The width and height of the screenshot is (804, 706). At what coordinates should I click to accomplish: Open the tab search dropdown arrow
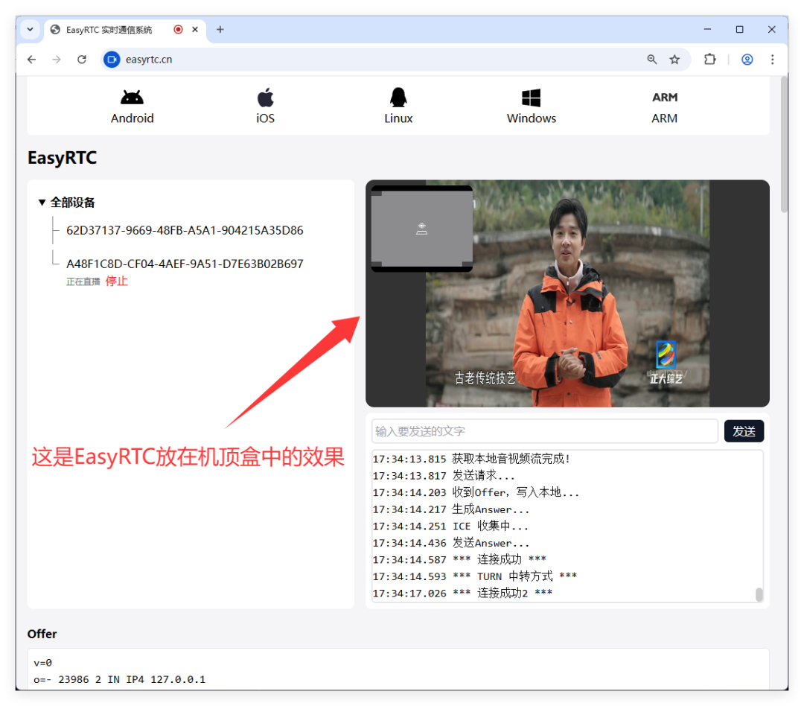[31, 29]
